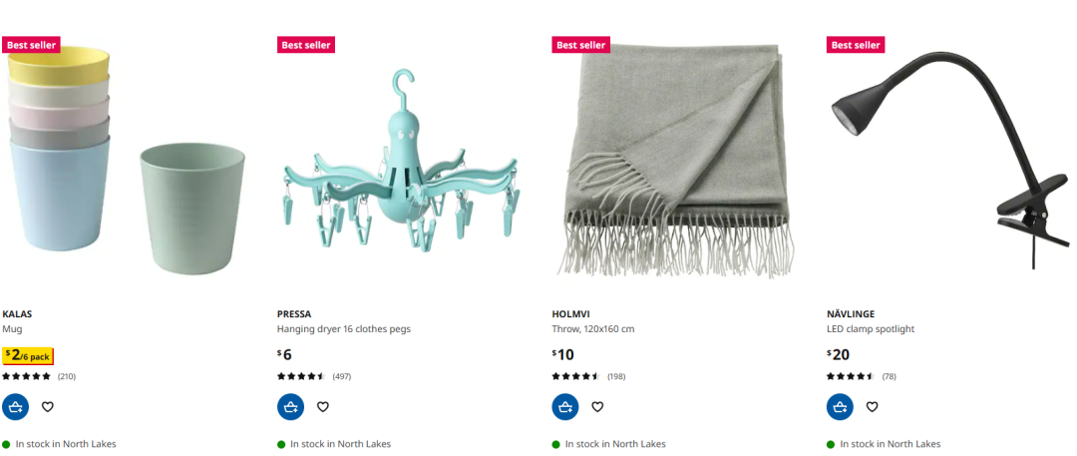1077x456 pixels.
Task: Open the PRESSA product title link
Action: 294,313
